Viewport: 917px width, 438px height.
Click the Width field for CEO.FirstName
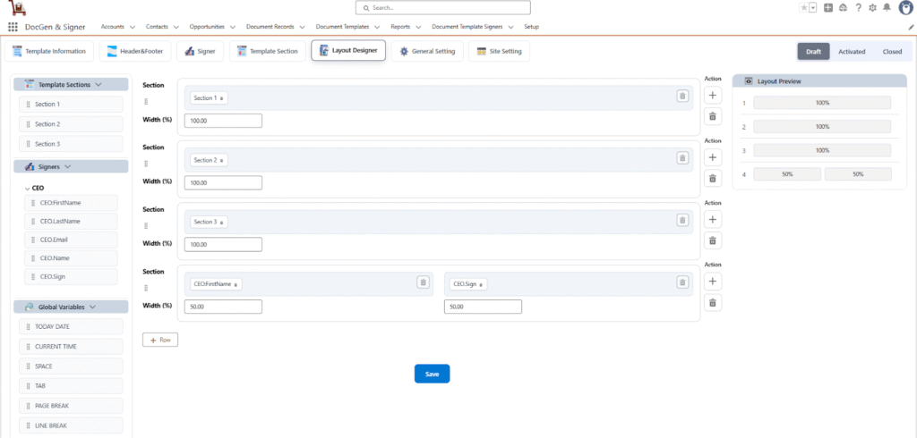(223, 307)
